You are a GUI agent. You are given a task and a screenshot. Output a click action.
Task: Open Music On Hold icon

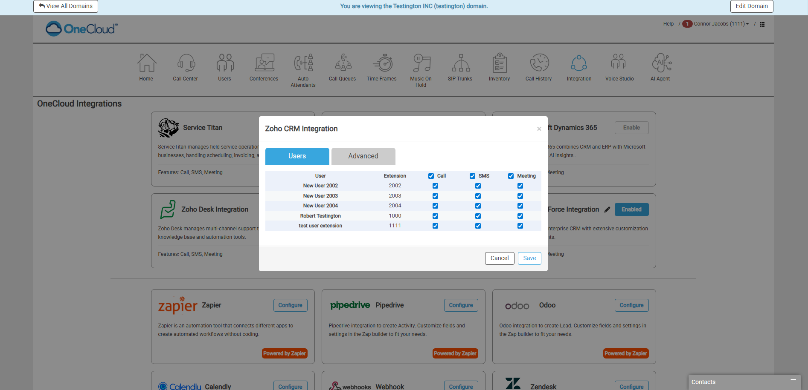pyautogui.click(x=421, y=63)
